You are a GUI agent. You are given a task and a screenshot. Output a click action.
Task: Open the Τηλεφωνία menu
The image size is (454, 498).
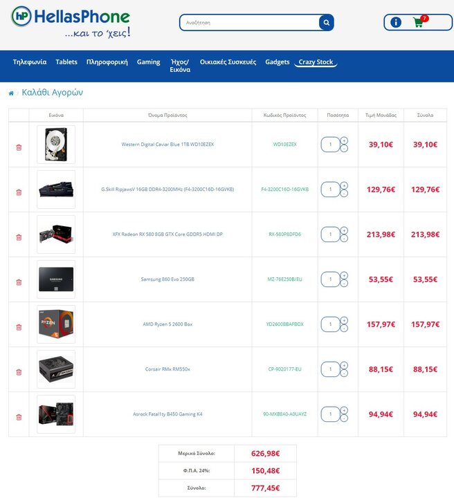coord(30,62)
